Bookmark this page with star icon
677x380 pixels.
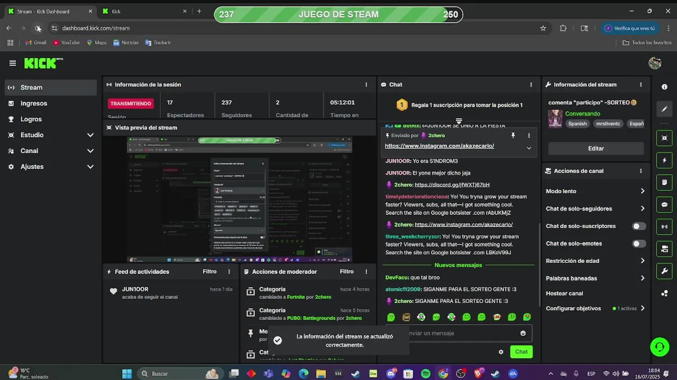coord(543,28)
